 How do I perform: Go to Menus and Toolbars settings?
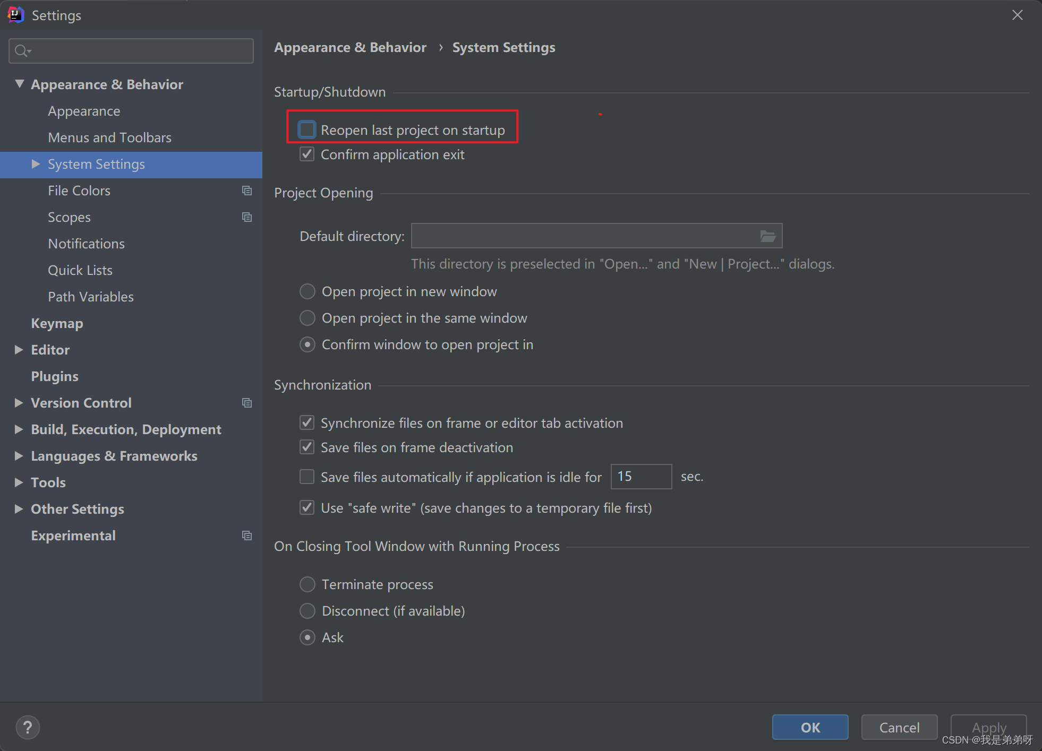109,137
